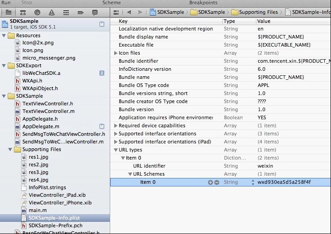This screenshot has width=331, height=234.
Task: Click the Run button label
Action: click(6, 3)
